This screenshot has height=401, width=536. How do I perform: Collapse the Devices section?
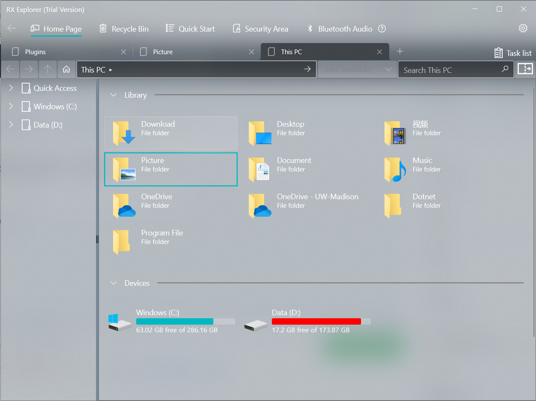[x=113, y=283]
